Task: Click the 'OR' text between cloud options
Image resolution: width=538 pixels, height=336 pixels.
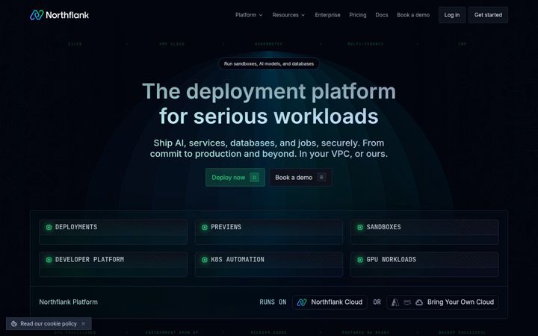Action: click(x=377, y=302)
